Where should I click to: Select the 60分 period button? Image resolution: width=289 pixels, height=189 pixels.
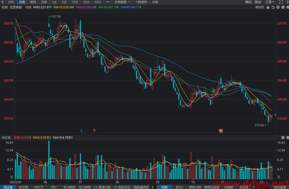(98, 2)
